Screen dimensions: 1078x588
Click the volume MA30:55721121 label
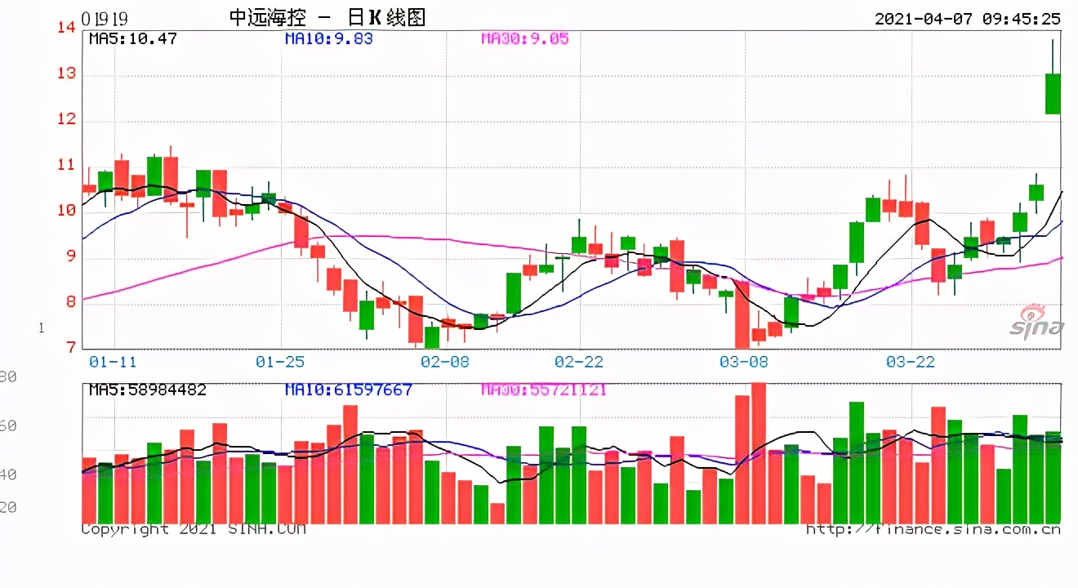click(x=543, y=390)
